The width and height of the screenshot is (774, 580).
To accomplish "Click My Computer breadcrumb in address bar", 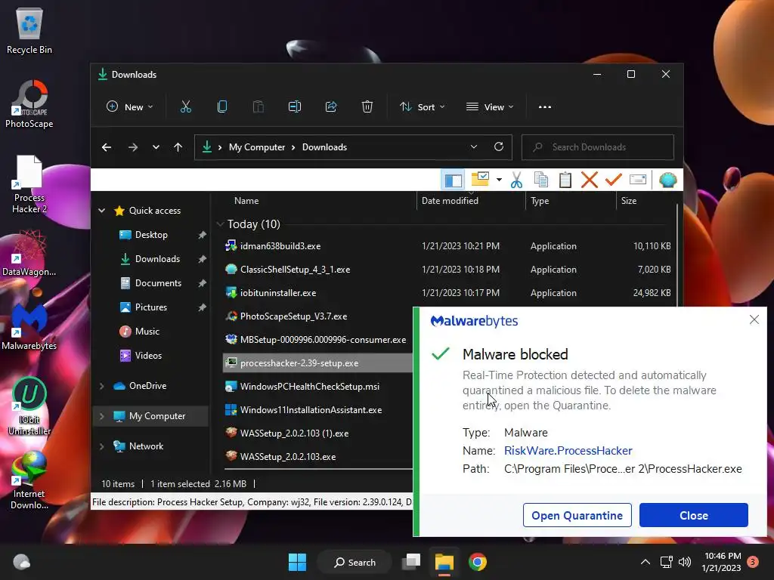I will coord(257,147).
